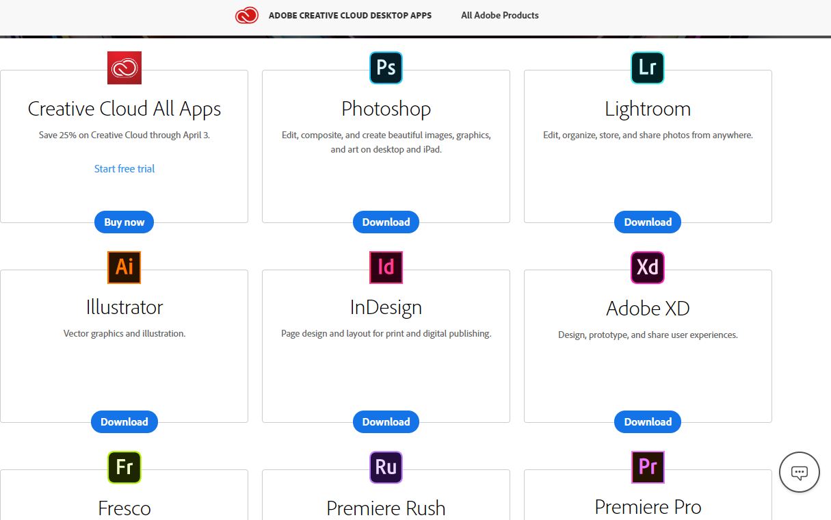
Task: Open the chat support bubble
Action: point(800,472)
